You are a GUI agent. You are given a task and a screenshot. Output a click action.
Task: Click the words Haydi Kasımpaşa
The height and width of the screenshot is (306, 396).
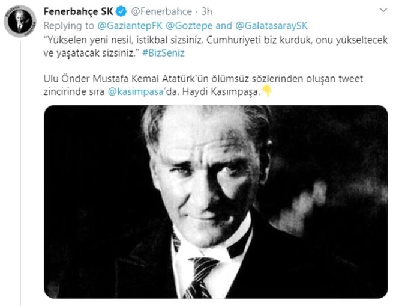(x=221, y=91)
